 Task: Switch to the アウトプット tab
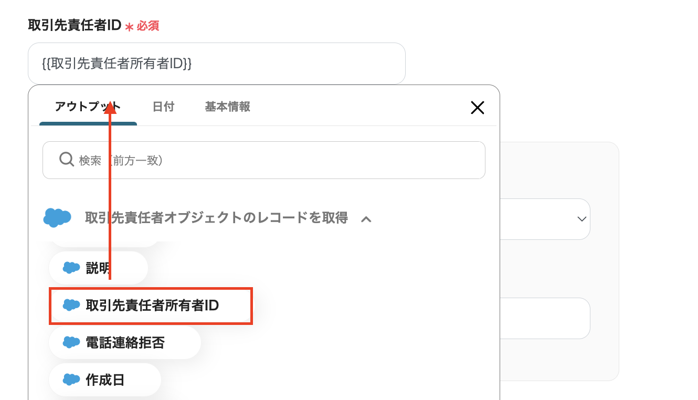coord(88,107)
